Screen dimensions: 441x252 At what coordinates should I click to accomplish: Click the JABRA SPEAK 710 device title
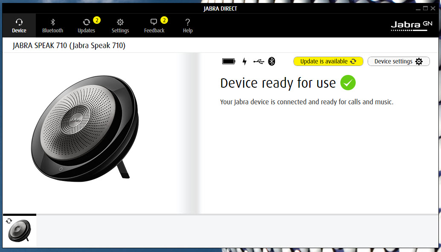pyautogui.click(x=69, y=46)
